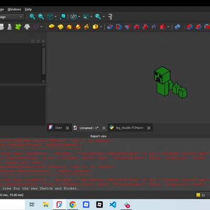The image size is (210, 210).
Task: Select the Pad tool
Action: point(51,27)
